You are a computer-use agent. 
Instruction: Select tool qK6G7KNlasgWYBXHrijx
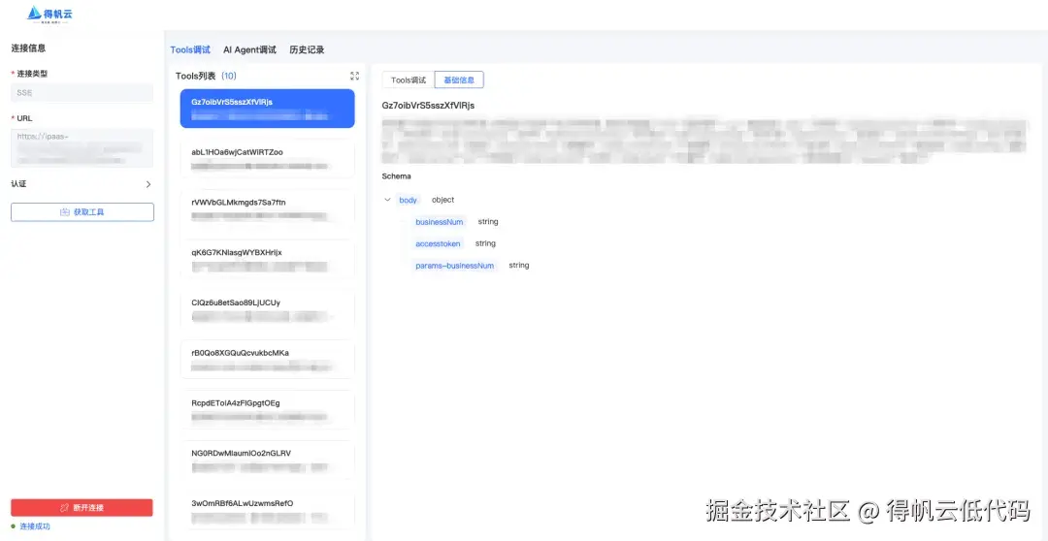[268, 259]
